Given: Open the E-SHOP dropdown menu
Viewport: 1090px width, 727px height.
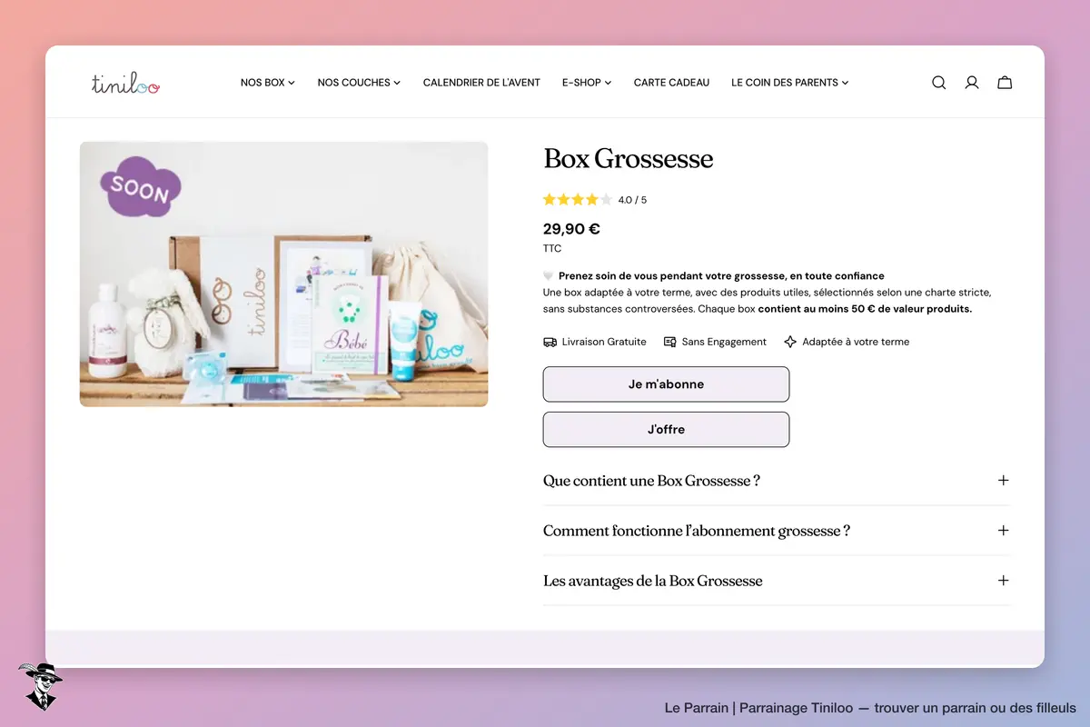Looking at the screenshot, I should [x=587, y=83].
